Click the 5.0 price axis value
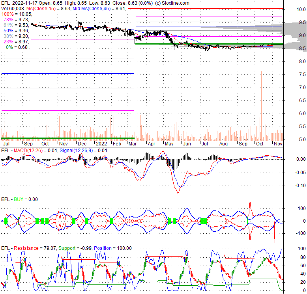The width and height of the screenshot is (307, 294). point(302,140)
